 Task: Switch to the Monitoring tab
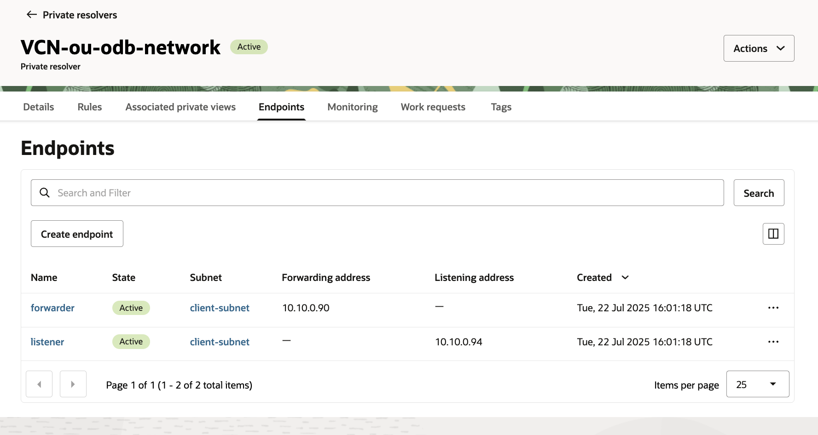[x=353, y=107]
